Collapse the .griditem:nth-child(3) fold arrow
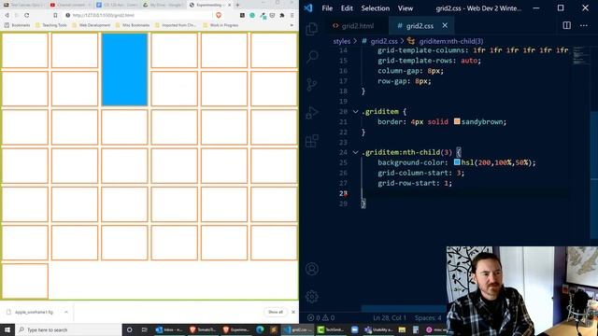 pos(355,152)
